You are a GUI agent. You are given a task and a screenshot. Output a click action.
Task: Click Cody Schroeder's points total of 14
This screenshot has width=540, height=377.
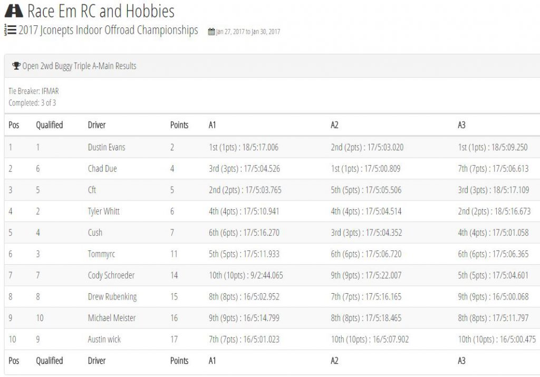click(174, 275)
